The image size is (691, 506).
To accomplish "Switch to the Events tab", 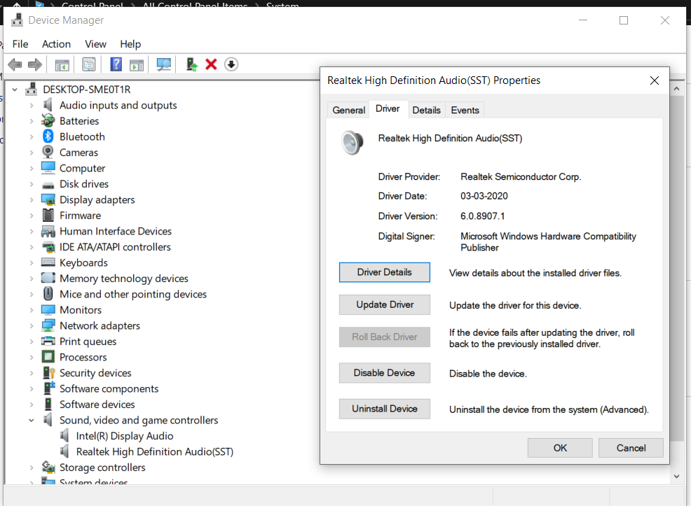I will 465,110.
